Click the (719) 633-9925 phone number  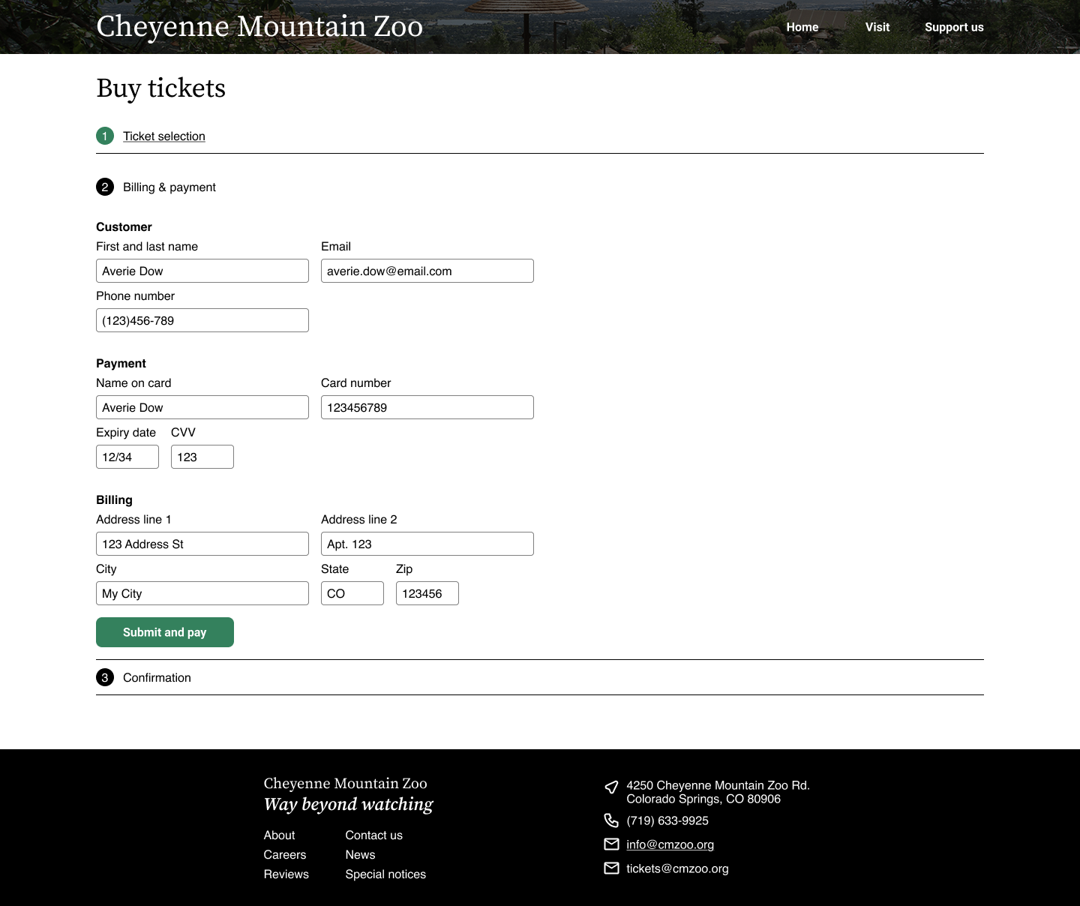(667, 820)
